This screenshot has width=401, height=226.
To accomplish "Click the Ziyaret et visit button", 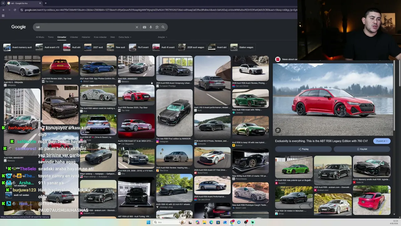I will (x=382, y=141).
